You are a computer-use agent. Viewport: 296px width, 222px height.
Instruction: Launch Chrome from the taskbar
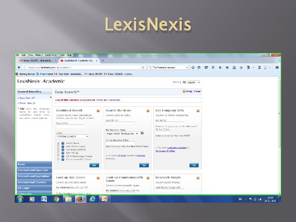coord(56,199)
